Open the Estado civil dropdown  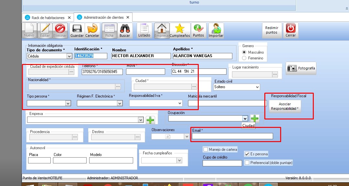point(257,87)
